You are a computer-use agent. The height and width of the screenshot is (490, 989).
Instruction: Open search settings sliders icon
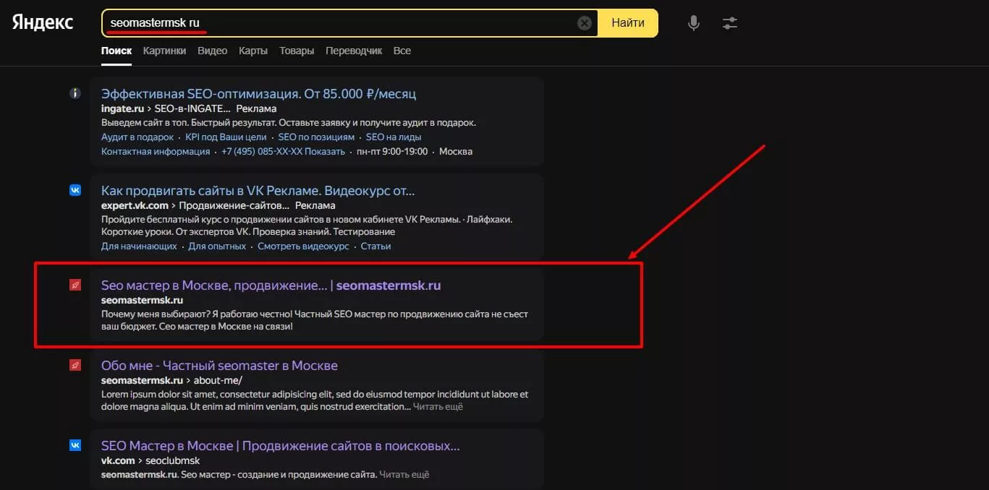click(729, 23)
